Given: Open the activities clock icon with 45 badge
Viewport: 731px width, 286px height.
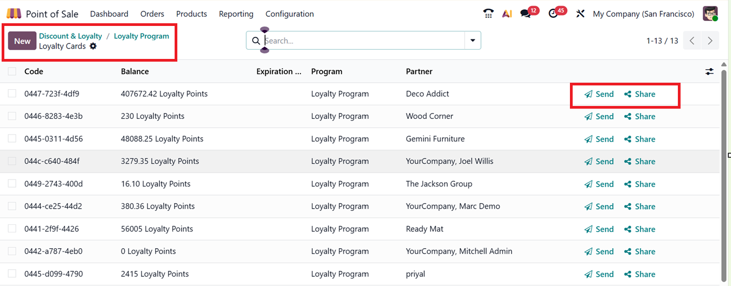Looking at the screenshot, I should (553, 14).
